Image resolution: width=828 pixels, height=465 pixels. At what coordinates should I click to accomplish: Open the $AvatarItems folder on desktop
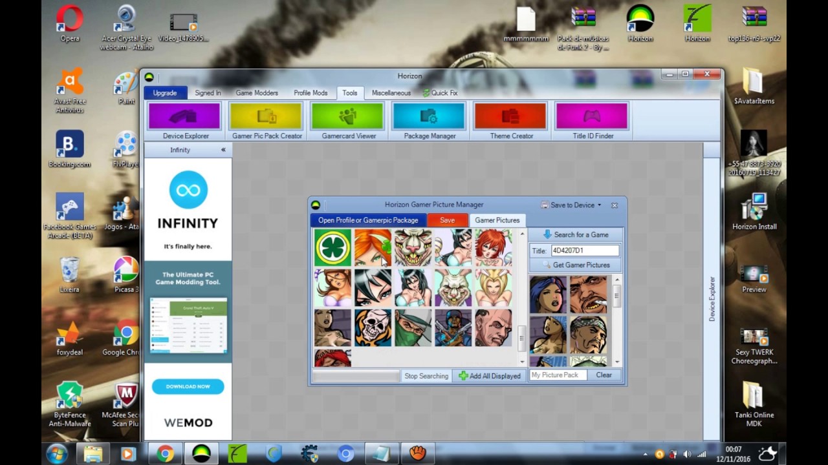[x=754, y=87]
